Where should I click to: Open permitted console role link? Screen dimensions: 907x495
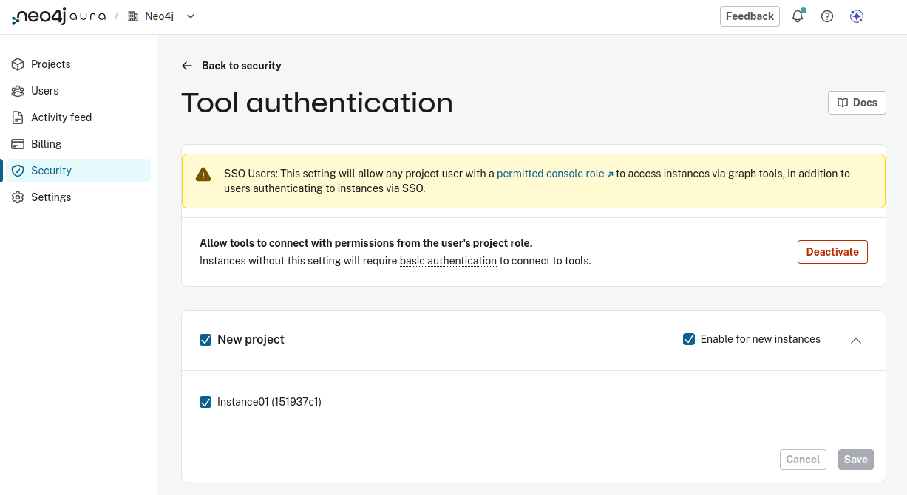tap(550, 174)
